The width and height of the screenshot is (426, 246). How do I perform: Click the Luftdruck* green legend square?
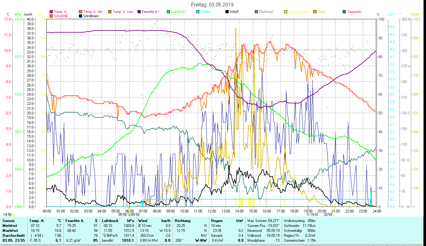[x=168, y=12]
